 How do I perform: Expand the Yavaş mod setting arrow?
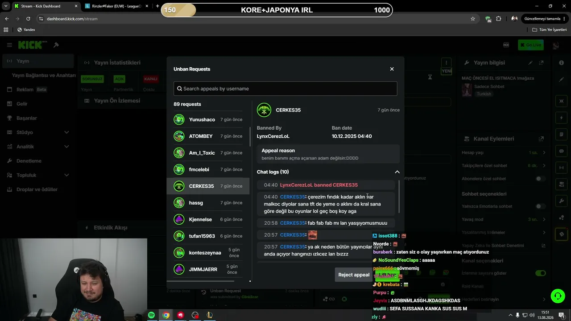pyautogui.click(x=544, y=219)
